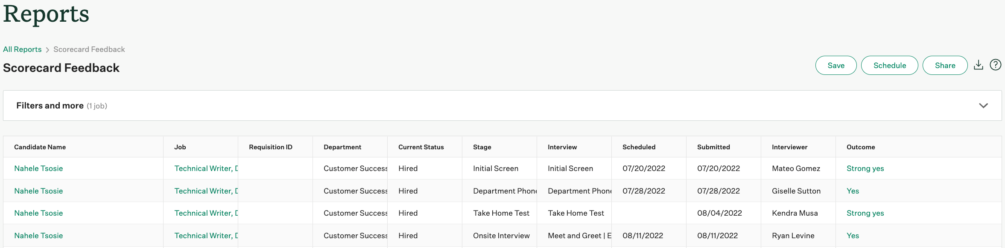Click the Reports page heading
The image size is (1005, 248).
pos(46,14)
